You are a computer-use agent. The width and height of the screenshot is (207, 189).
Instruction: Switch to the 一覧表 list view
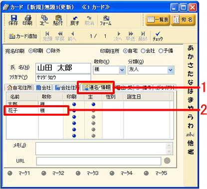tap(158, 20)
